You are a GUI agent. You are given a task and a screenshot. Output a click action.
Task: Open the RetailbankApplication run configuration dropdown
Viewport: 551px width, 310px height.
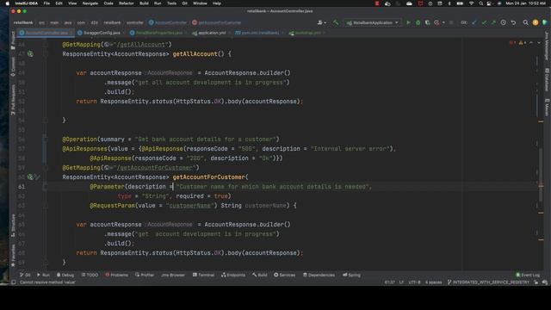373,22
